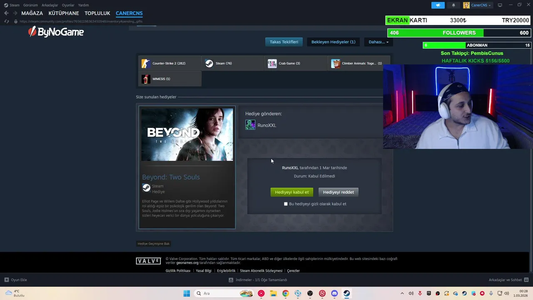The height and width of the screenshot is (300, 533).
Task: Expand the Dahası... dropdown
Action: pyautogui.click(x=378, y=42)
